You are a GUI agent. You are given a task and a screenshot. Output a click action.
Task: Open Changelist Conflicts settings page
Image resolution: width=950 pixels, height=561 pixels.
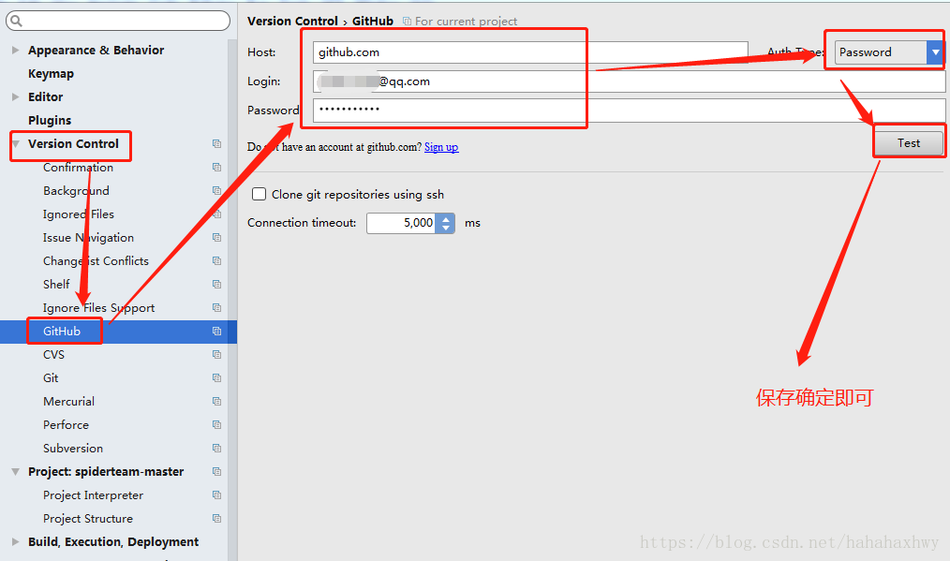(x=96, y=260)
